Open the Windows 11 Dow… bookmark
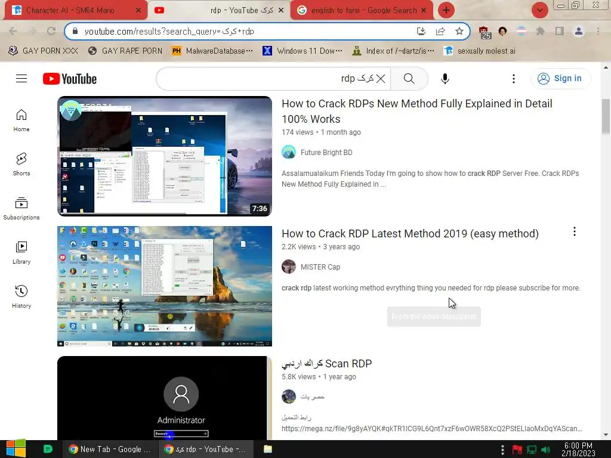 pos(303,51)
